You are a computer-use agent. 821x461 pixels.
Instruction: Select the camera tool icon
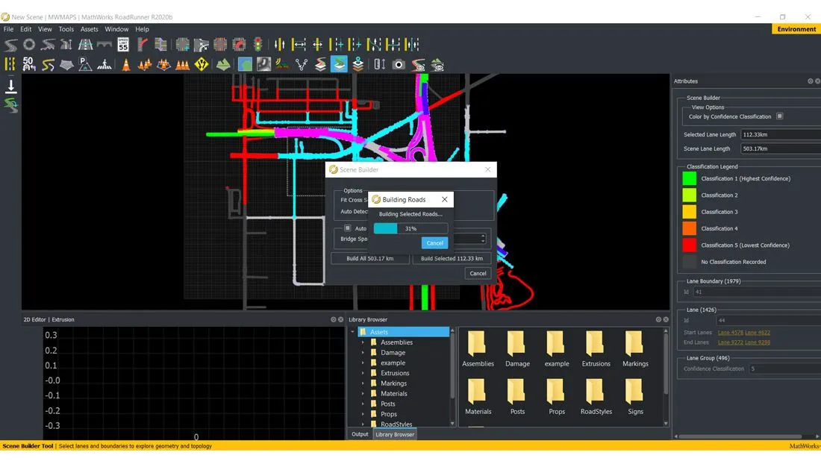tap(399, 64)
